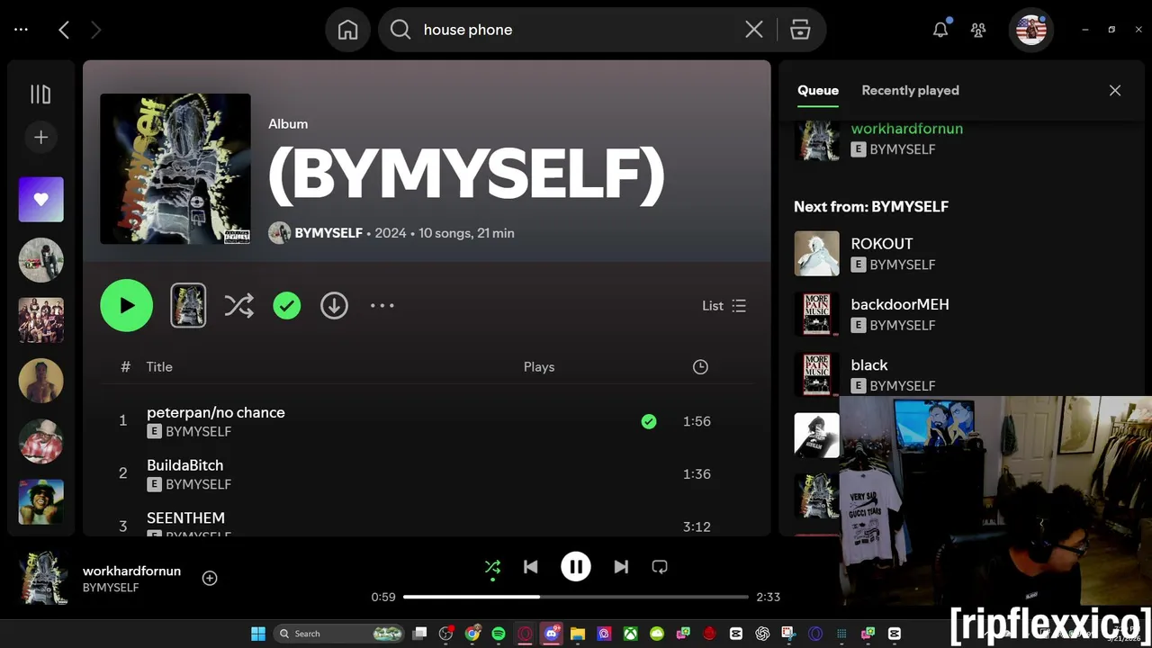This screenshot has height=648, width=1152.
Task: Expand Your Library sidebar
Action: [40, 94]
